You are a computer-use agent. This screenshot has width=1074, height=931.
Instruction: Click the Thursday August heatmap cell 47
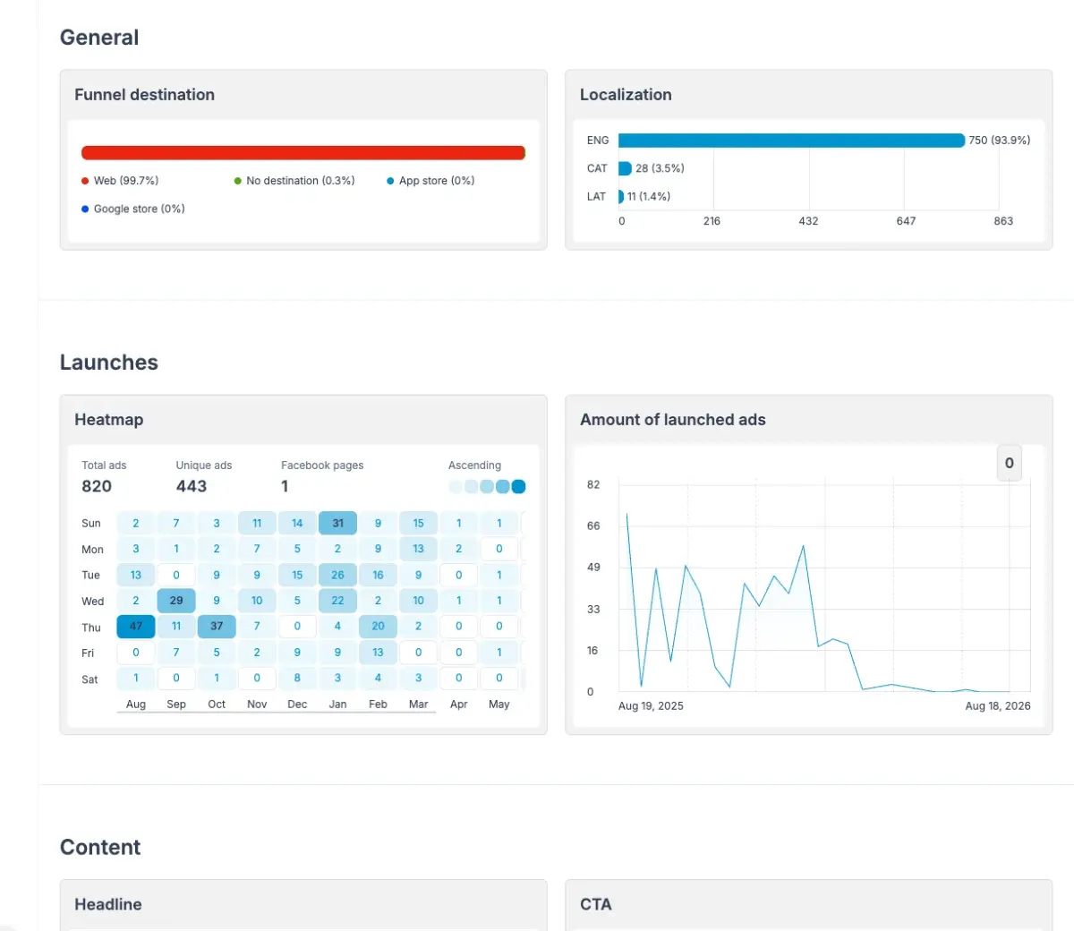point(136,627)
